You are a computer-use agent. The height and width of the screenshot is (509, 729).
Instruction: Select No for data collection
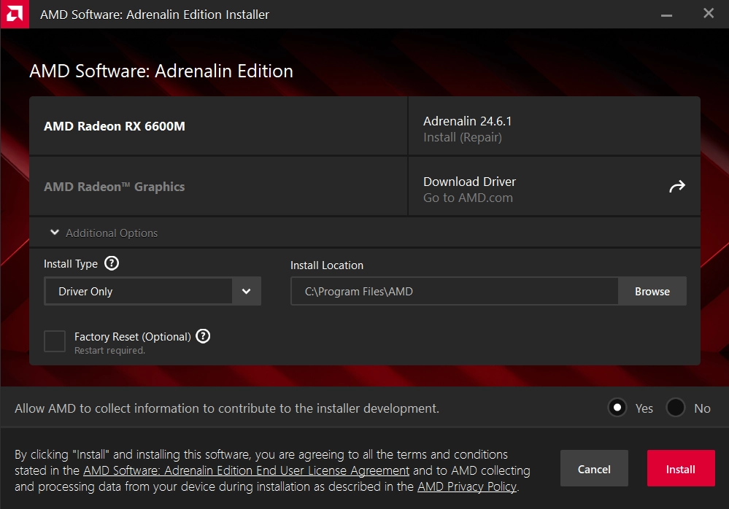pos(676,408)
